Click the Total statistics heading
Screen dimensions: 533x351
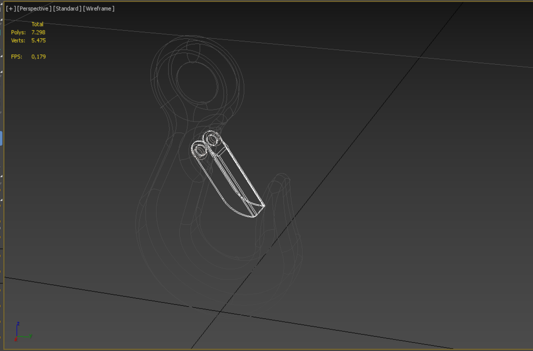(x=37, y=24)
